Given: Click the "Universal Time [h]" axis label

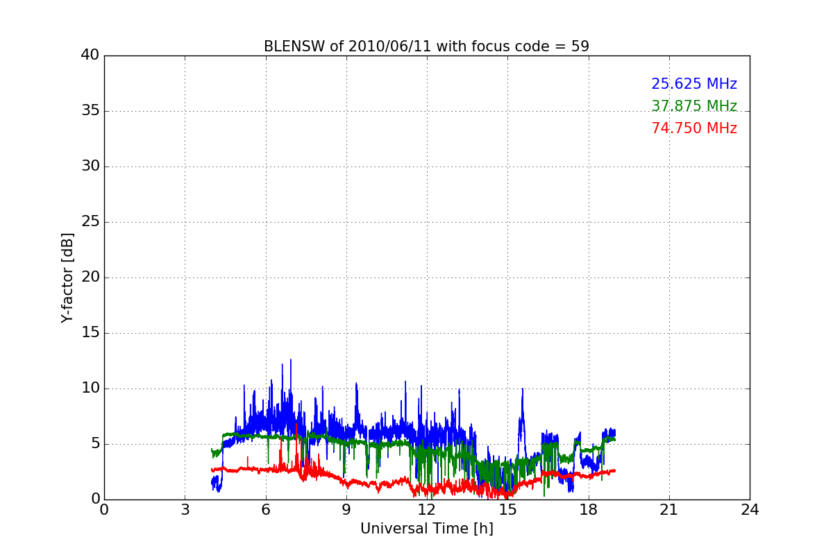Looking at the screenshot, I should (x=427, y=529).
